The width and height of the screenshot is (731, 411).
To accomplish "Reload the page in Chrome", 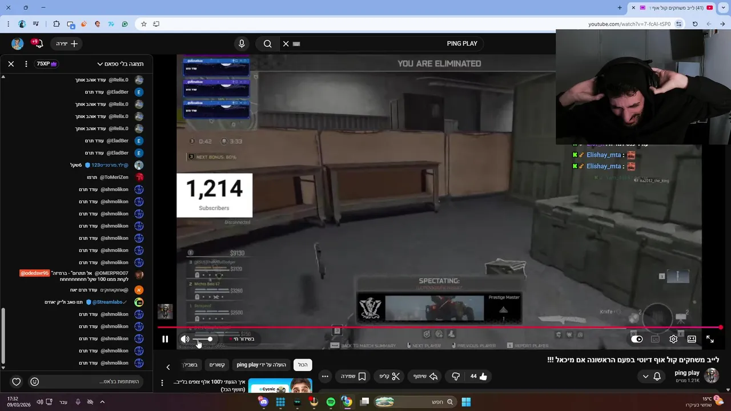I will pyautogui.click(x=695, y=24).
